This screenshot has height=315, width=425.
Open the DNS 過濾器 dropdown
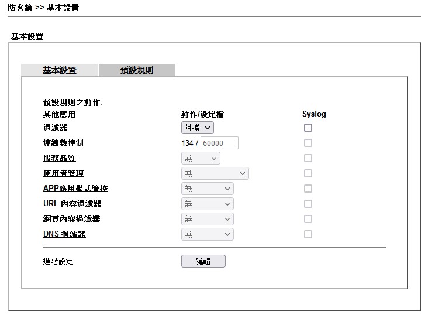click(207, 234)
